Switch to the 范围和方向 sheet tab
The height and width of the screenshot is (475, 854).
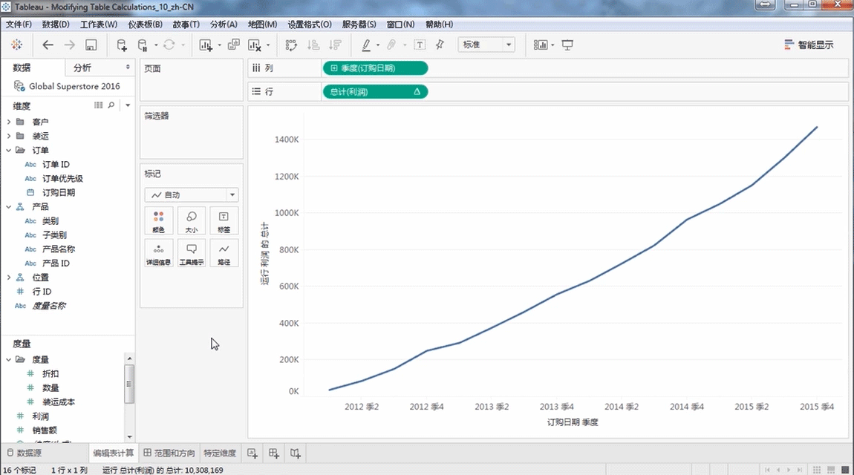(x=170, y=453)
